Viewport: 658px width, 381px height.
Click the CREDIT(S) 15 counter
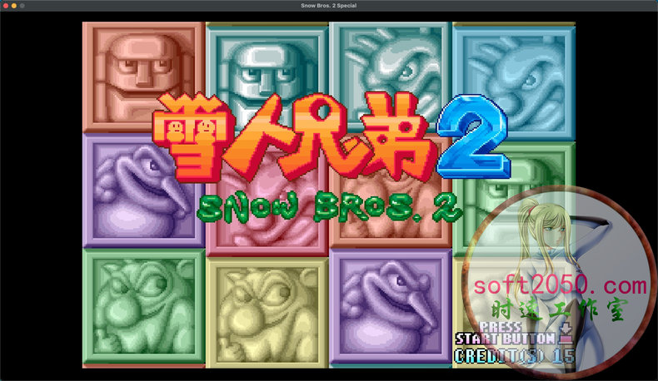(514, 354)
